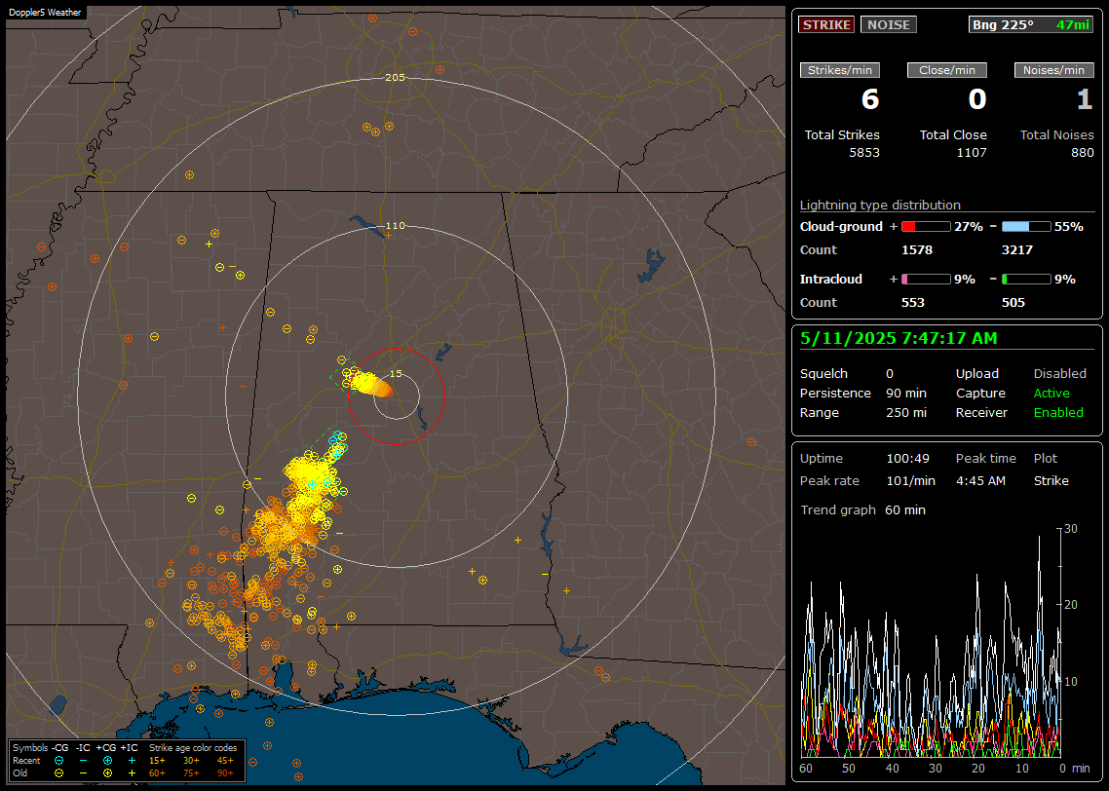This screenshot has height=791, width=1109.
Task: Click the Range value 250 mi
Action: point(906,413)
